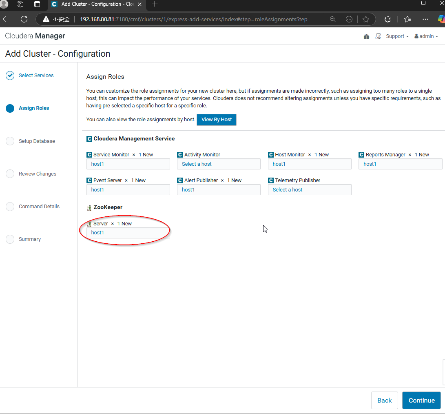445x414 pixels.
Task: Click the browser address bar URL
Action: pyautogui.click(x=194, y=19)
